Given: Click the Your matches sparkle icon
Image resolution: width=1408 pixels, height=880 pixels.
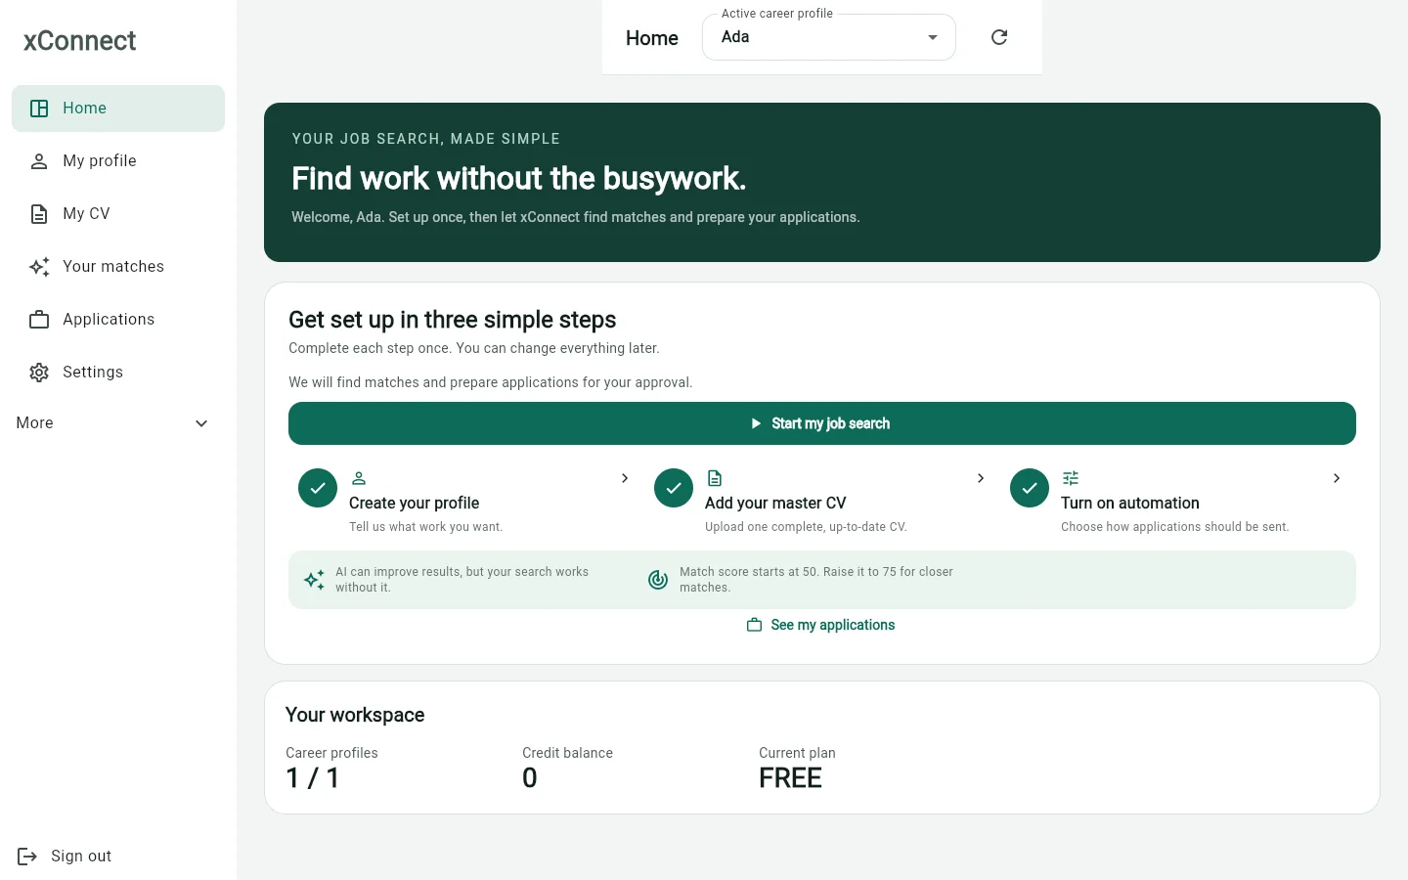Looking at the screenshot, I should pos(39,267).
